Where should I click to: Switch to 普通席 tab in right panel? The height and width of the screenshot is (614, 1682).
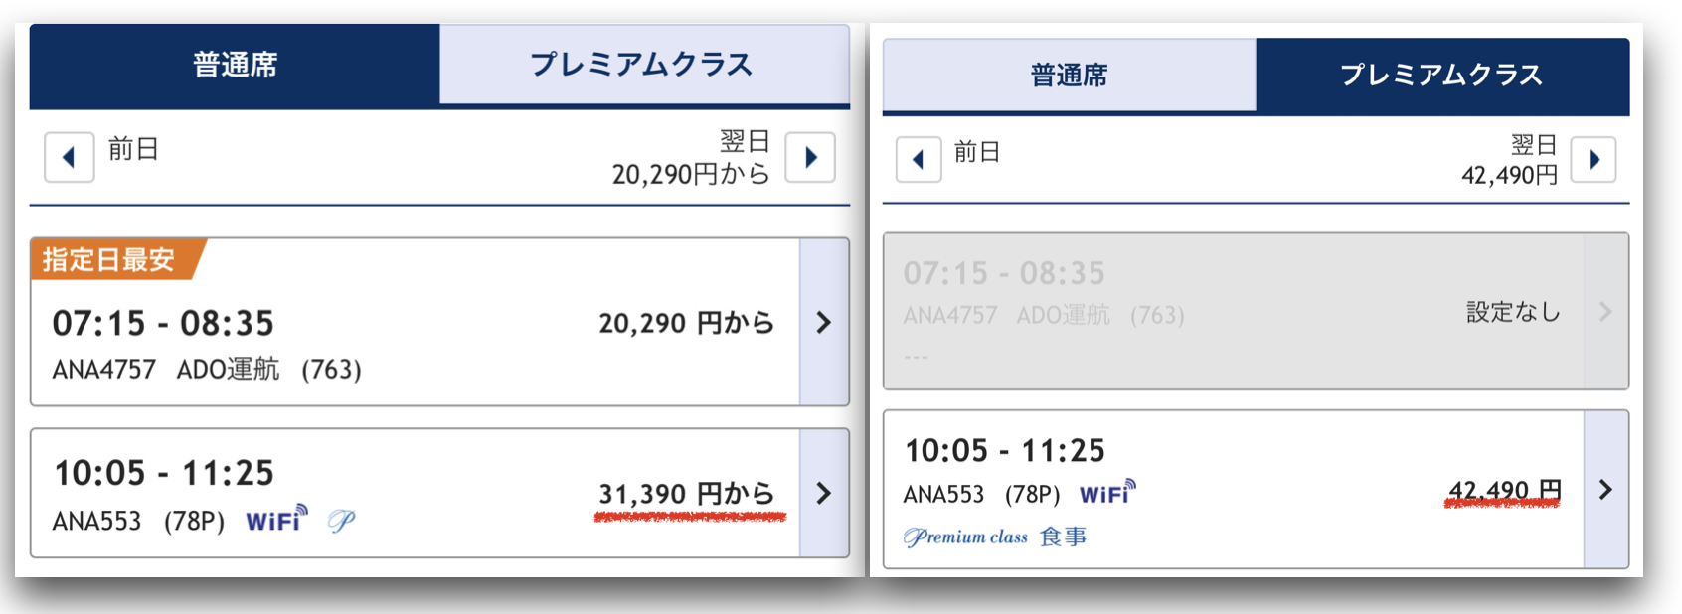[1069, 75]
